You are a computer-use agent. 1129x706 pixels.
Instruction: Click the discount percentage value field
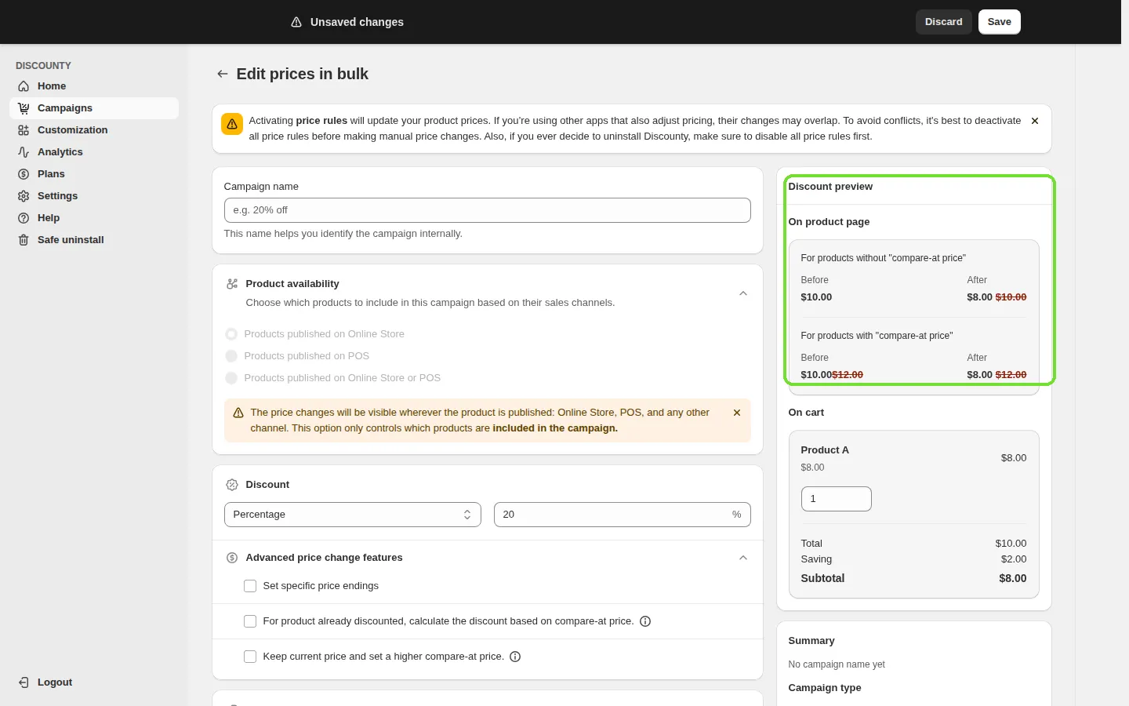point(623,515)
